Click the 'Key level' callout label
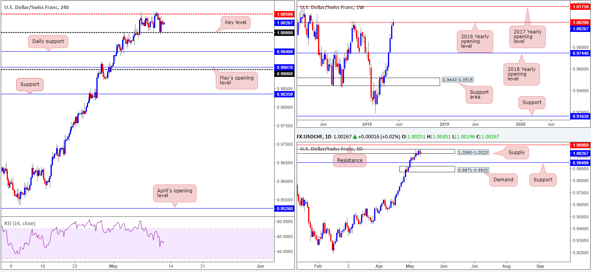Viewport: 591px width, 272px height. pyautogui.click(x=235, y=22)
